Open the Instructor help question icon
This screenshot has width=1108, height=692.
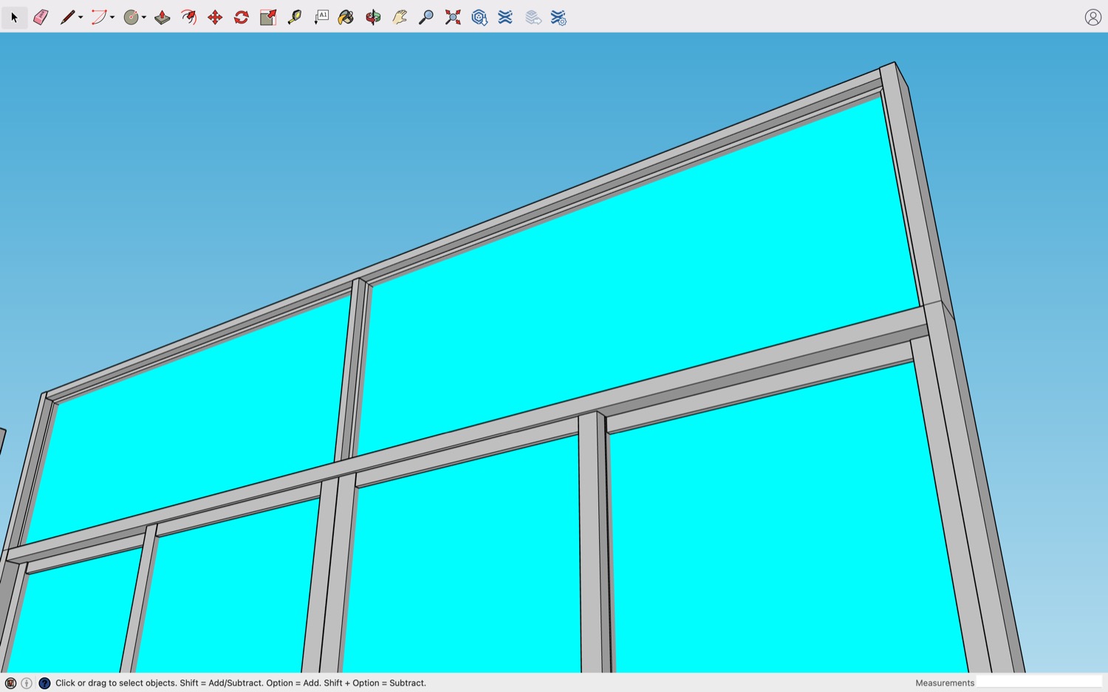coord(44,683)
